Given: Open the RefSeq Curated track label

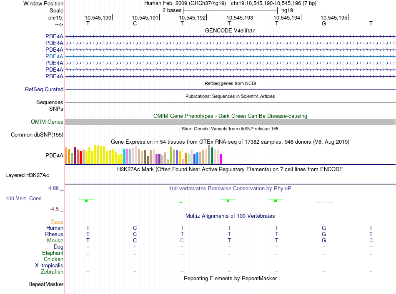Looking at the screenshot, I should pos(44,89).
